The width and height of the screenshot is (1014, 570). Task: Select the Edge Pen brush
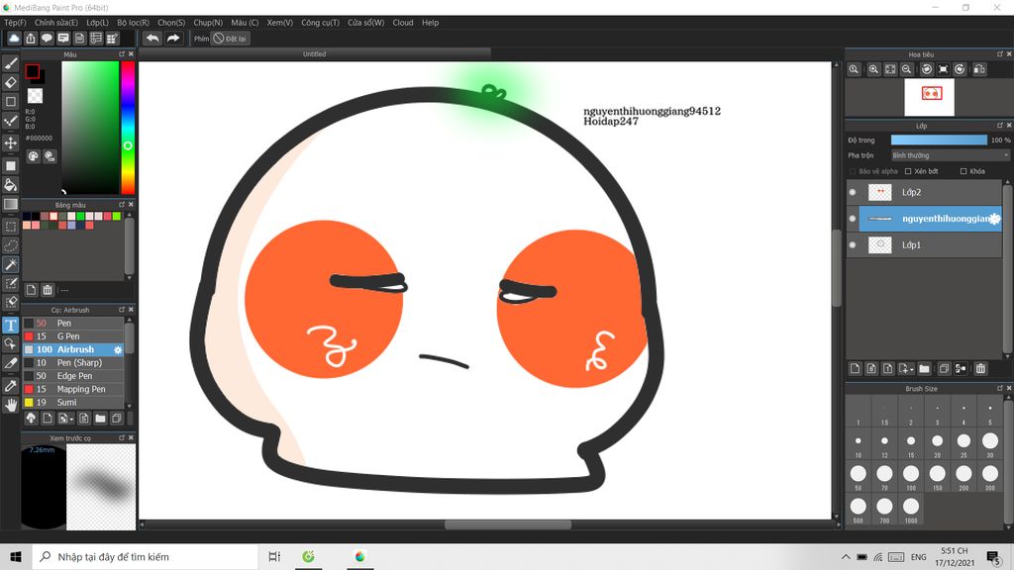click(x=73, y=375)
